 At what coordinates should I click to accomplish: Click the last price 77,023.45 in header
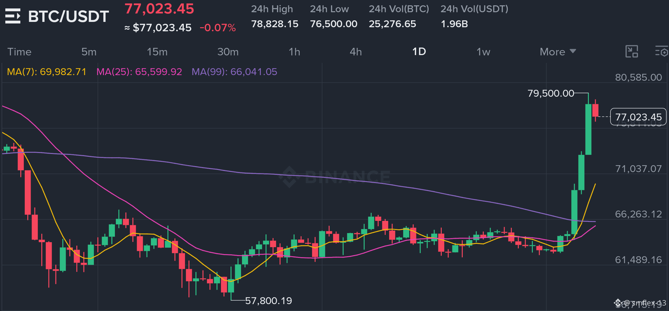pyautogui.click(x=159, y=9)
